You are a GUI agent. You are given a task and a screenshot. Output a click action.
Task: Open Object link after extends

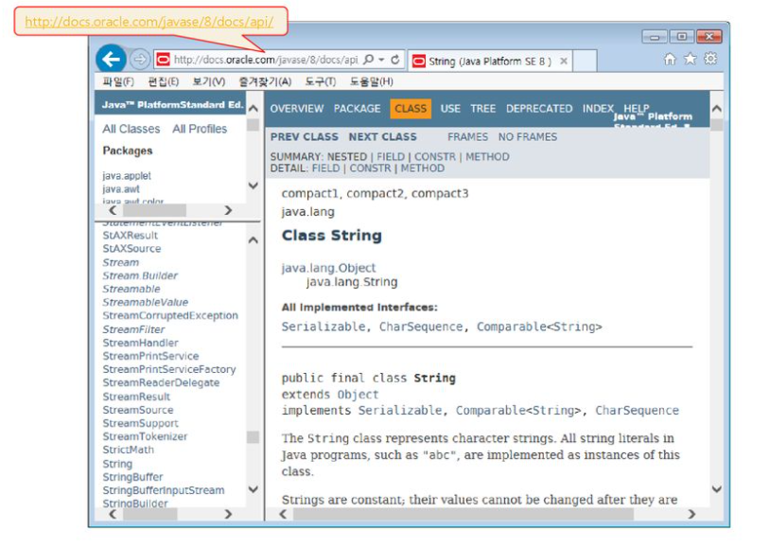(x=358, y=395)
